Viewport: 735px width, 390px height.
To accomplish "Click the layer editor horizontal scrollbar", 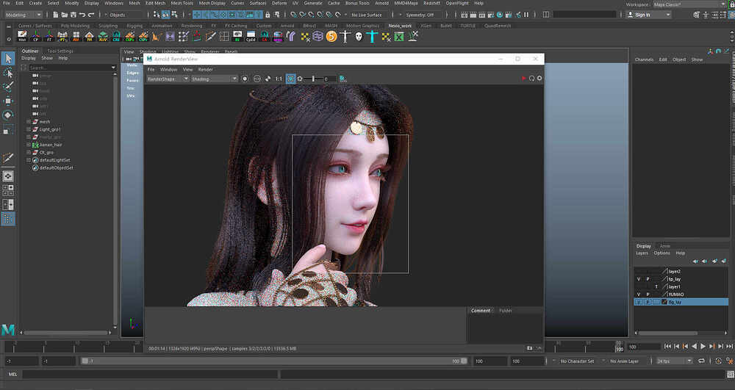I will [x=667, y=333].
